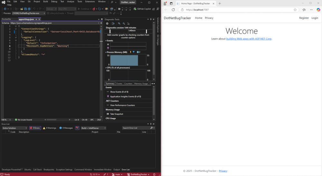
Task: Toggle pin on the appsettings.json tab
Action: pos(36,19)
